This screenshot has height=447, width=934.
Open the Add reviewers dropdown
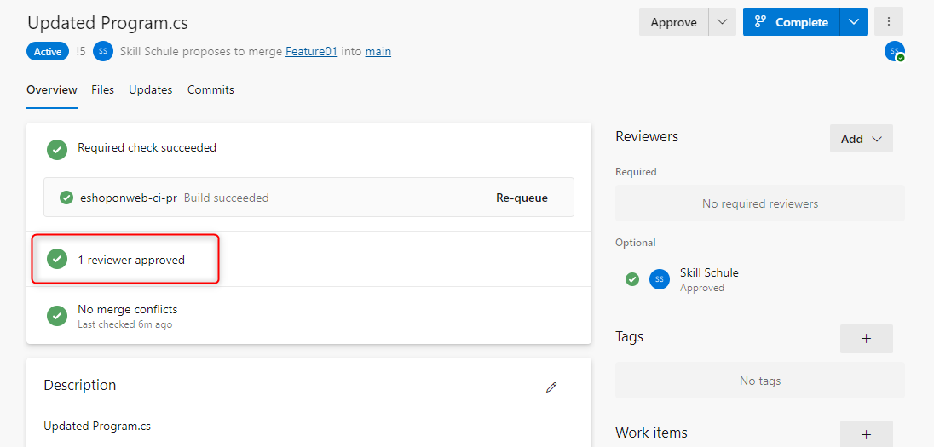tap(861, 139)
